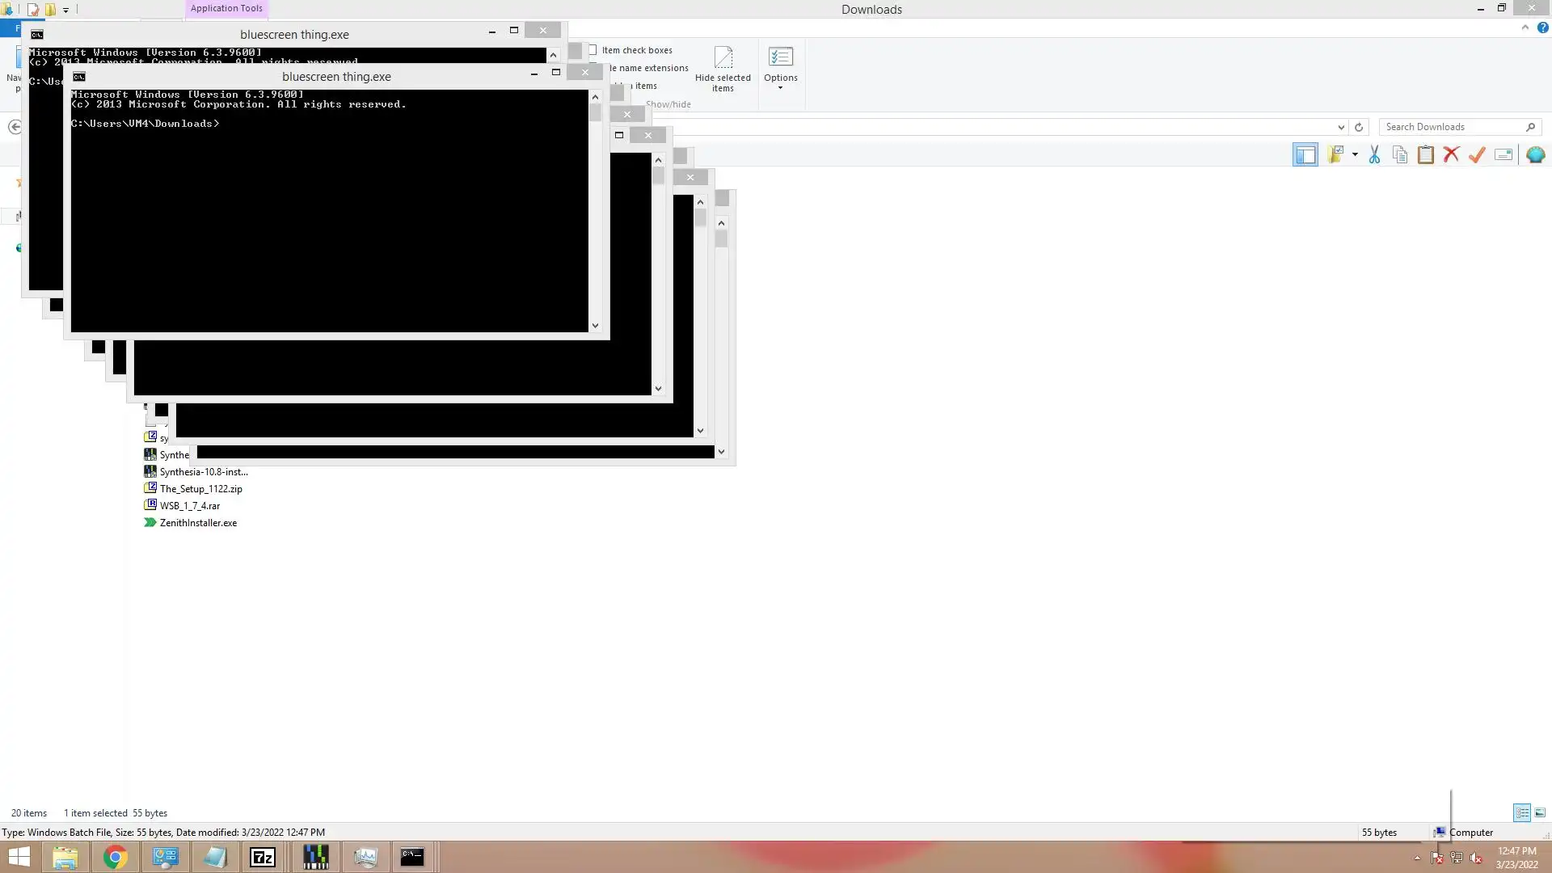Viewport: 1552px width, 873px height.
Task: Click the orange checkmark icon
Action: pyautogui.click(x=1478, y=155)
